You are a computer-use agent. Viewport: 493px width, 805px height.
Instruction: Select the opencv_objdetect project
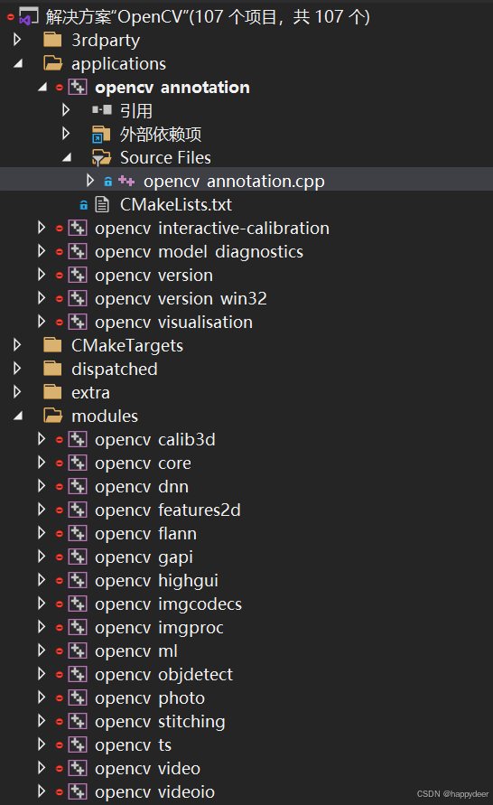(163, 675)
